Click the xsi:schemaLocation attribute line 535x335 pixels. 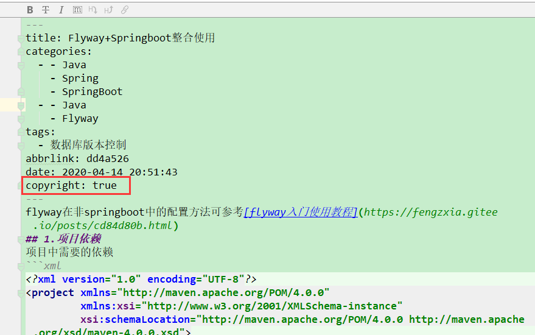[x=302, y=319]
